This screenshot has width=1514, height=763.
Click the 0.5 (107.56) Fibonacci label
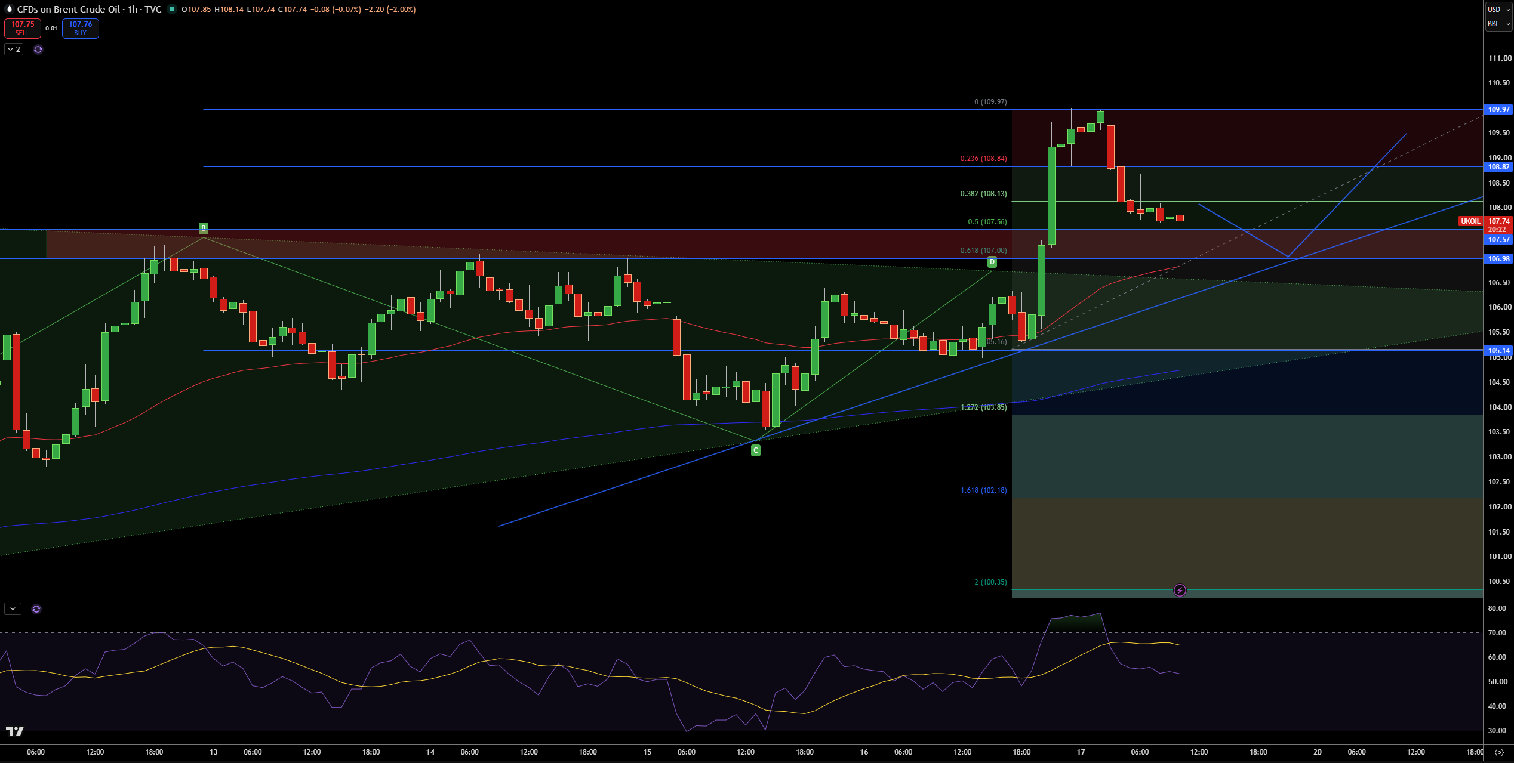coord(987,222)
